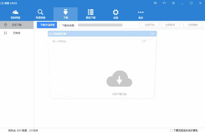
Task: Open 设置 gear settings
Action: tap(116, 14)
